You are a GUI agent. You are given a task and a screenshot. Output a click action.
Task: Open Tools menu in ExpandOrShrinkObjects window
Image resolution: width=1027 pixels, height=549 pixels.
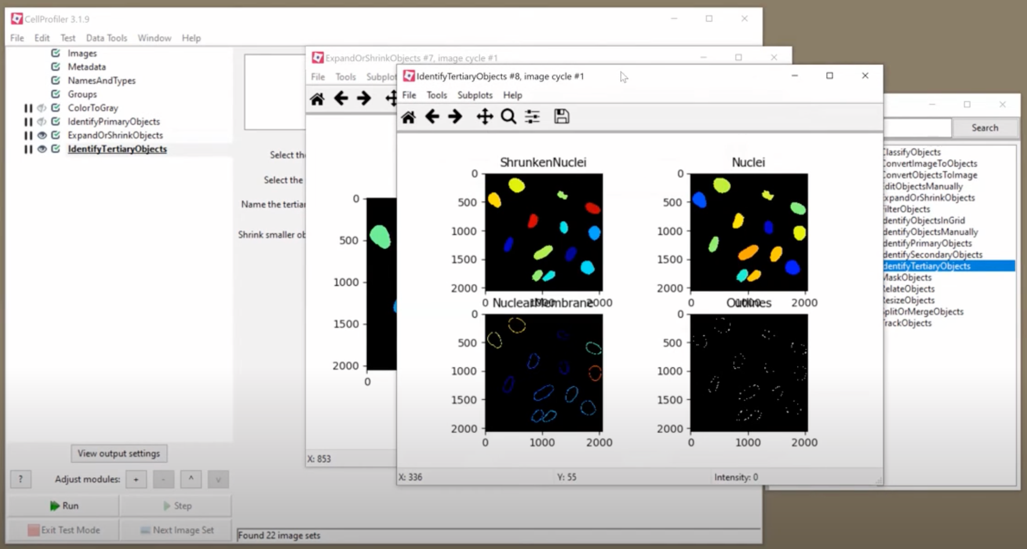[x=345, y=77]
